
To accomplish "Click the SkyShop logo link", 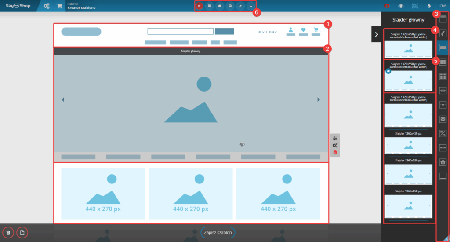I will (18, 6).
